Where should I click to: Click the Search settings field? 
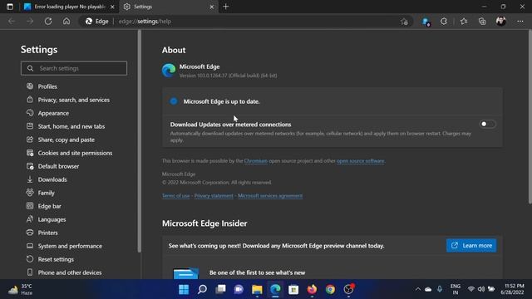click(74, 68)
